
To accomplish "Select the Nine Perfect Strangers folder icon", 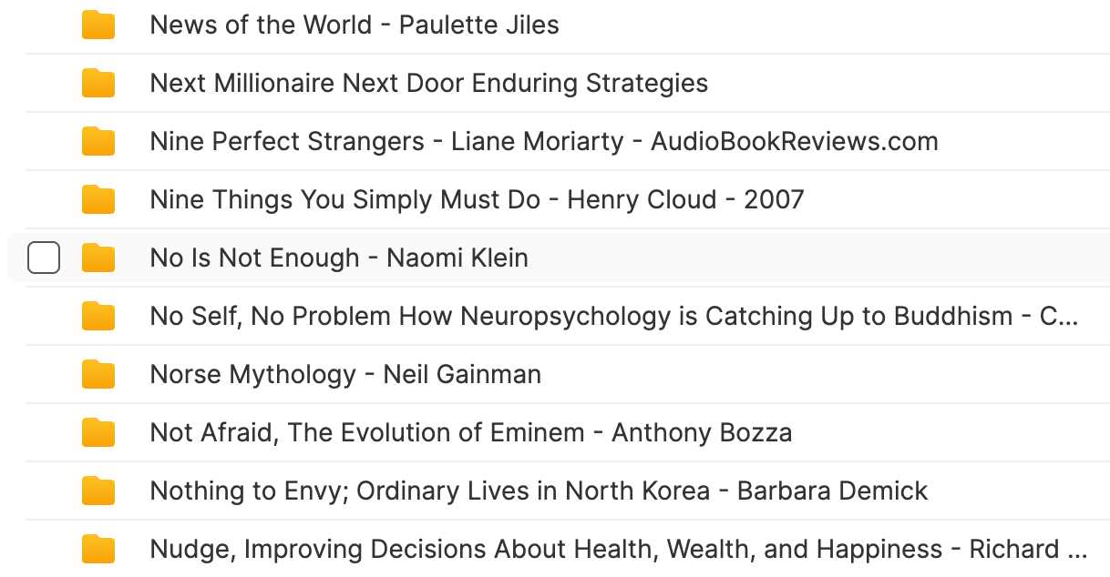I will point(98,142).
